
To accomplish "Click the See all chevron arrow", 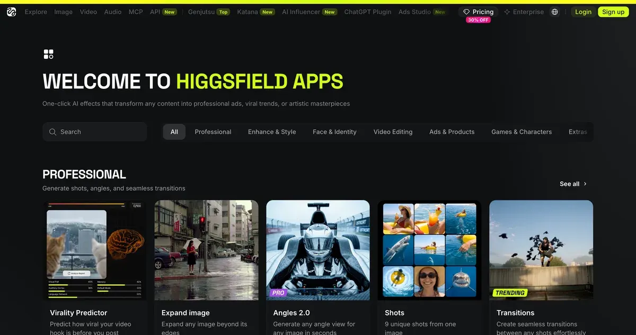I will [x=585, y=184].
